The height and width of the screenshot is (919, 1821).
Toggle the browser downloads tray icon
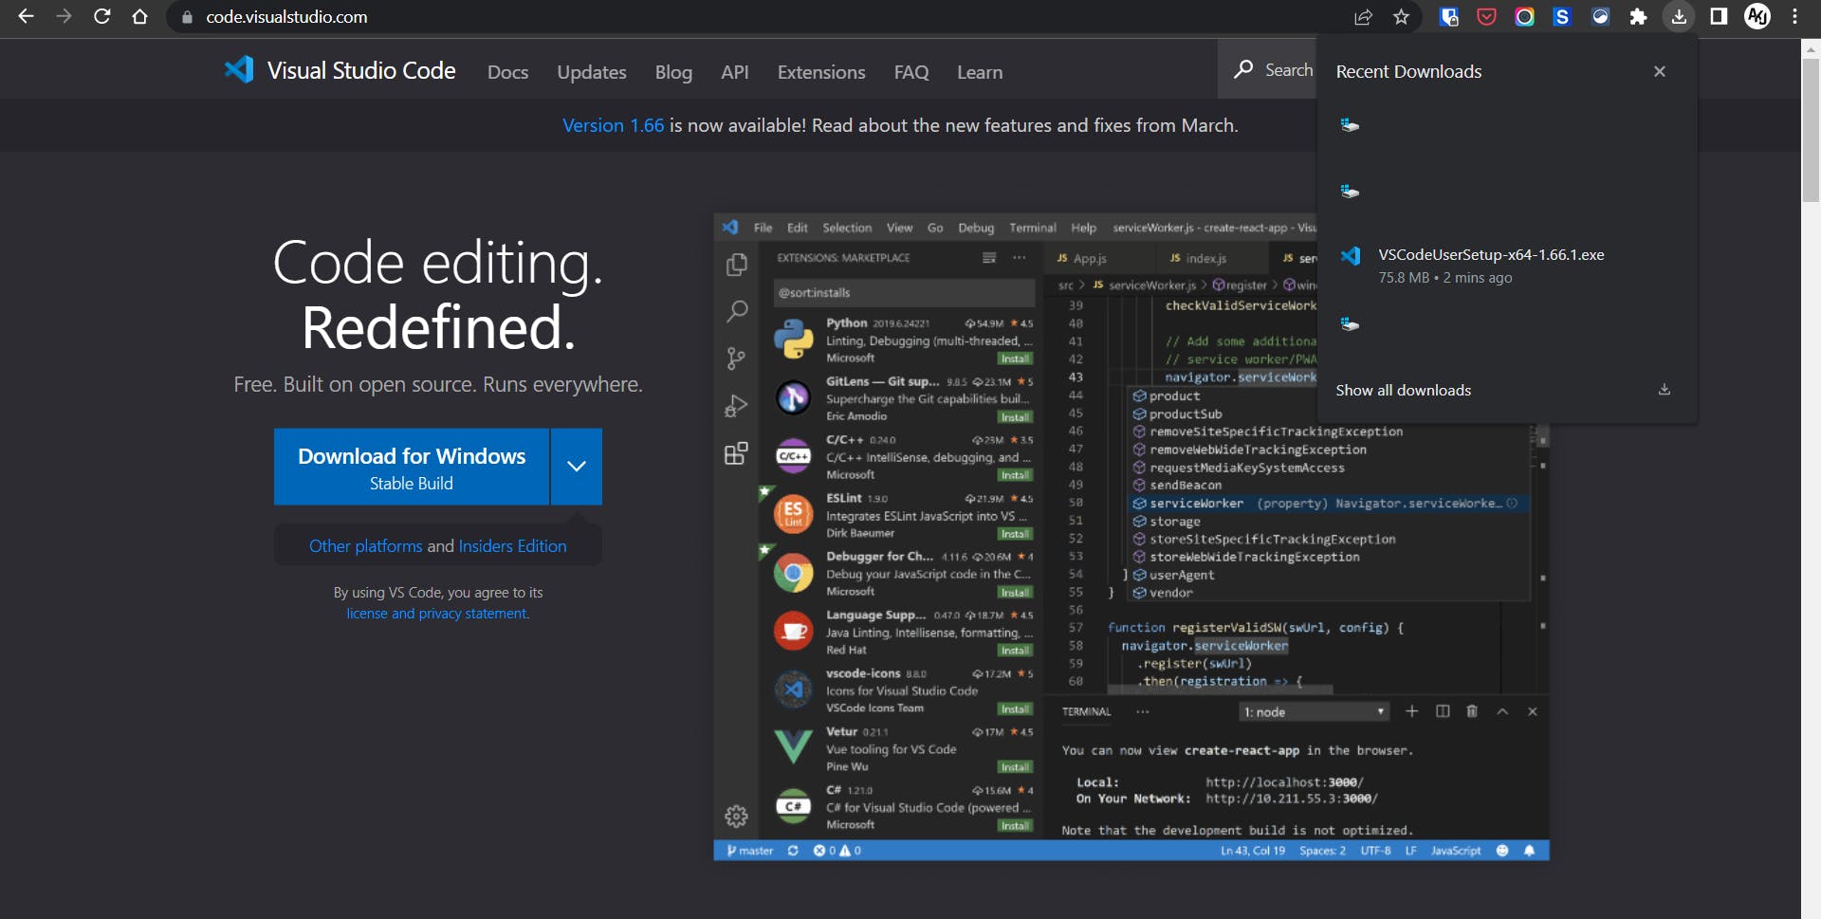coord(1679,16)
